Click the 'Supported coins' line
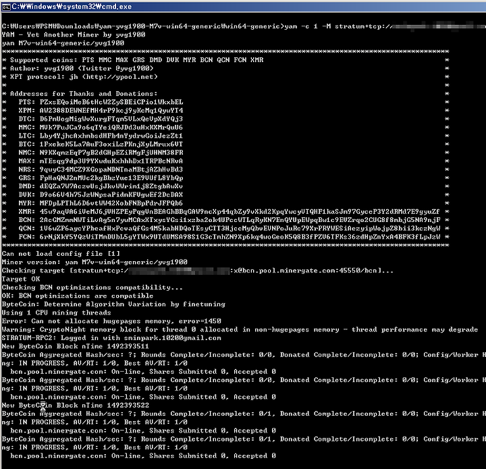Viewport: 486px width, 469px height. [x=136, y=60]
